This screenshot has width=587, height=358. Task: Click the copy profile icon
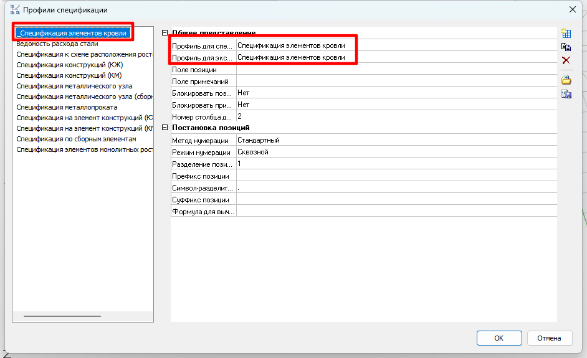click(x=566, y=47)
